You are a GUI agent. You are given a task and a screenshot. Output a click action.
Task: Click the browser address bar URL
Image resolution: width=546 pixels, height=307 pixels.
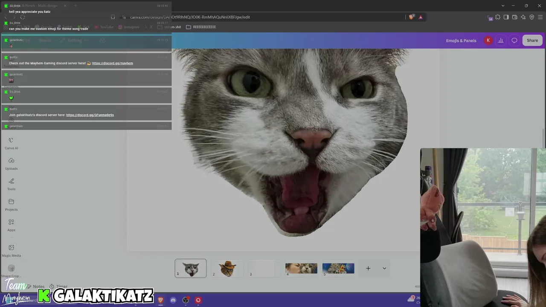(x=190, y=17)
